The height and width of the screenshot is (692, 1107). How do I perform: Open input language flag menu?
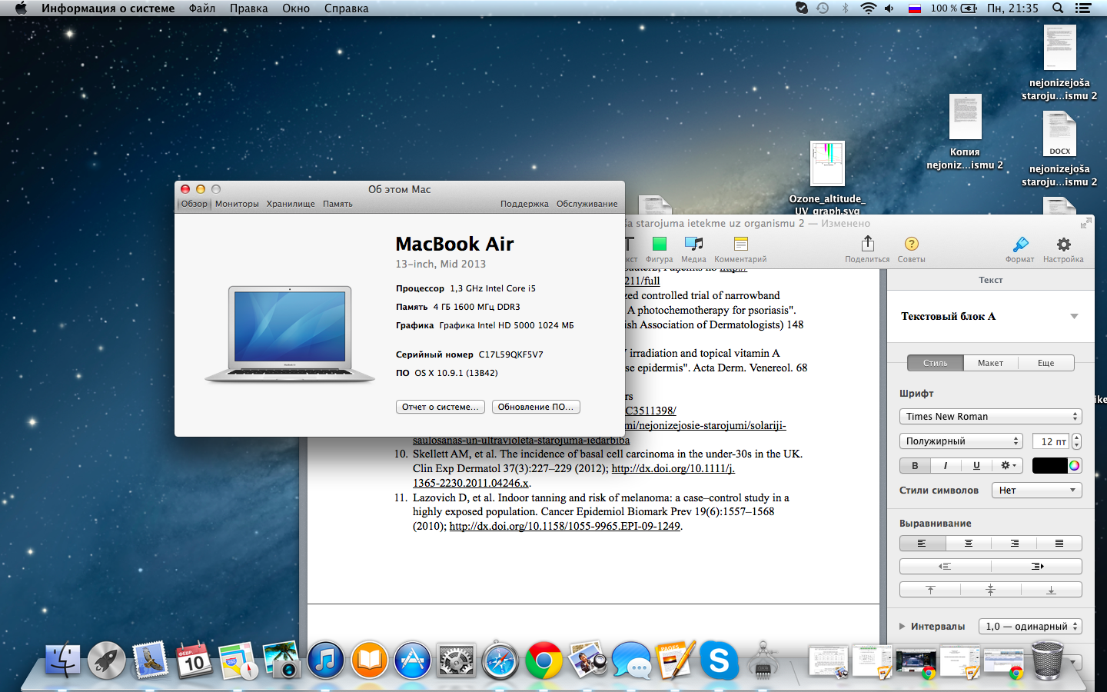pyautogui.click(x=915, y=8)
